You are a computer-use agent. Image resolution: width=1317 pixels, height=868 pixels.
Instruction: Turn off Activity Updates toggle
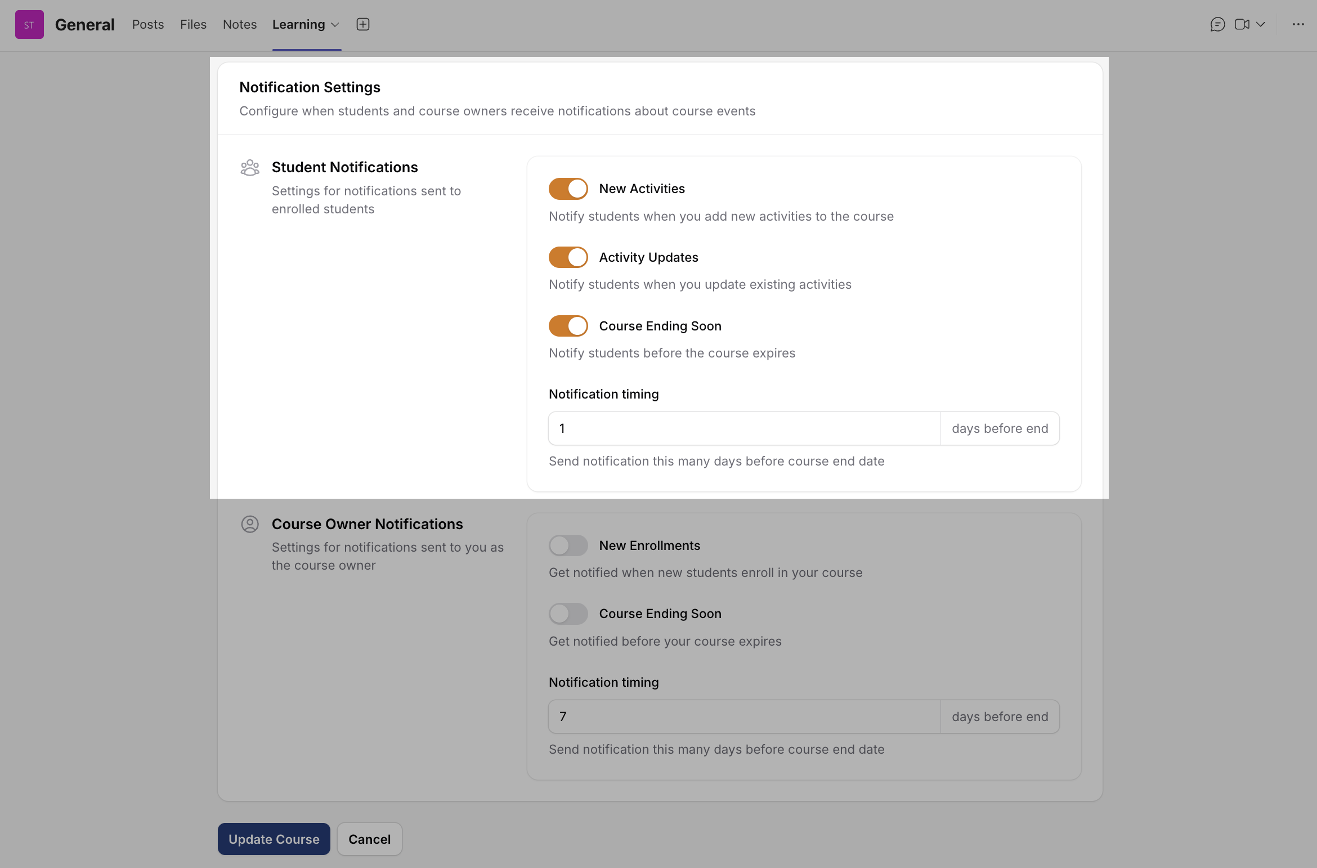[568, 257]
